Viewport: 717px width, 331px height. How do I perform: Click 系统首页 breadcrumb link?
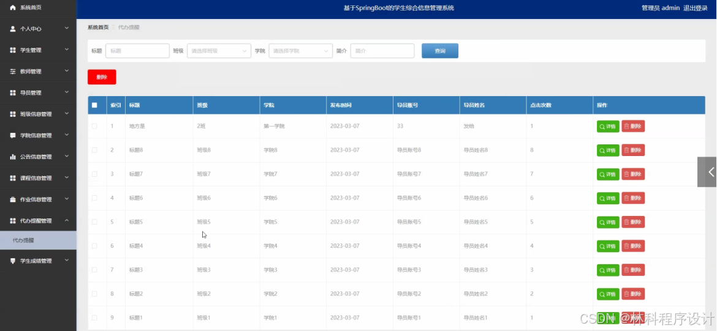tap(98, 28)
